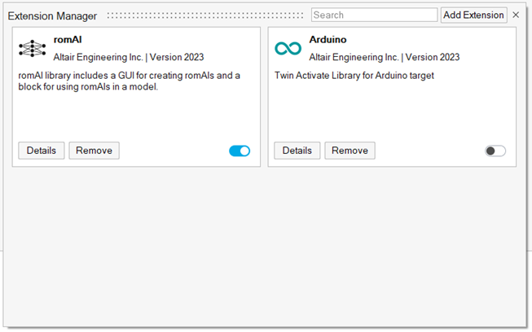The image size is (532, 332).
Task: Click the dotted drag handle in header
Action: pyautogui.click(x=206, y=15)
